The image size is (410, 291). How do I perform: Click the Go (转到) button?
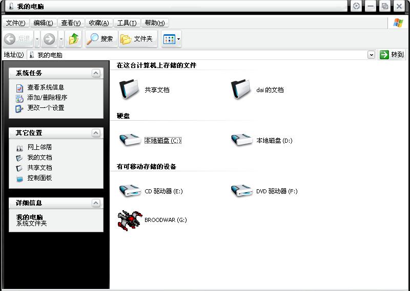click(392, 55)
